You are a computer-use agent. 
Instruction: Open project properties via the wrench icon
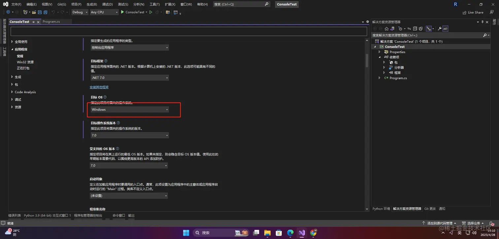point(440,28)
